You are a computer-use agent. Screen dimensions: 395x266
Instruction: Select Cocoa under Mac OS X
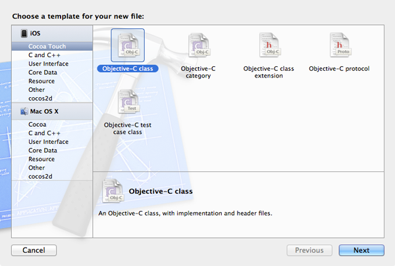coord(52,124)
